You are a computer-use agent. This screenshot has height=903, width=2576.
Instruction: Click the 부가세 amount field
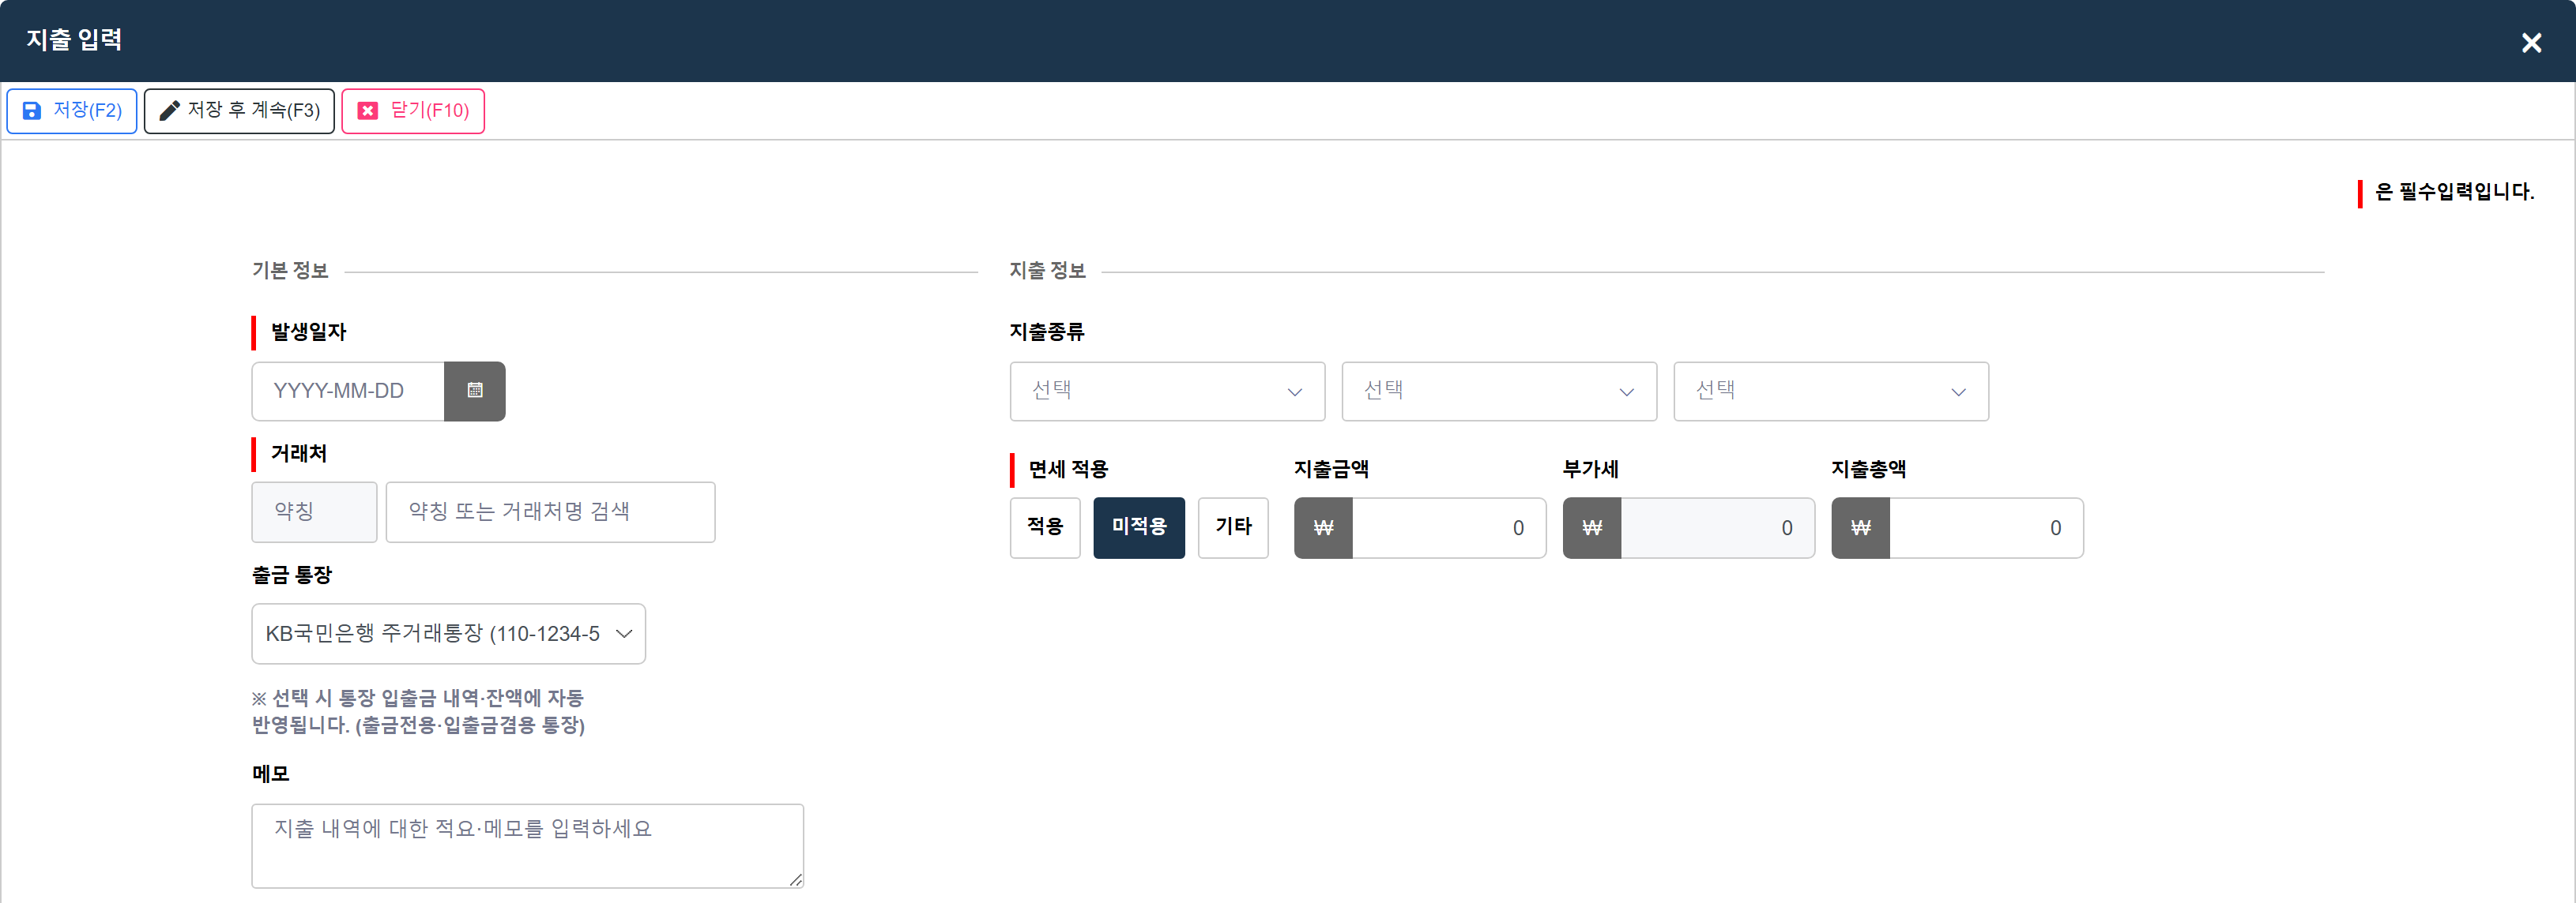[x=1717, y=527]
